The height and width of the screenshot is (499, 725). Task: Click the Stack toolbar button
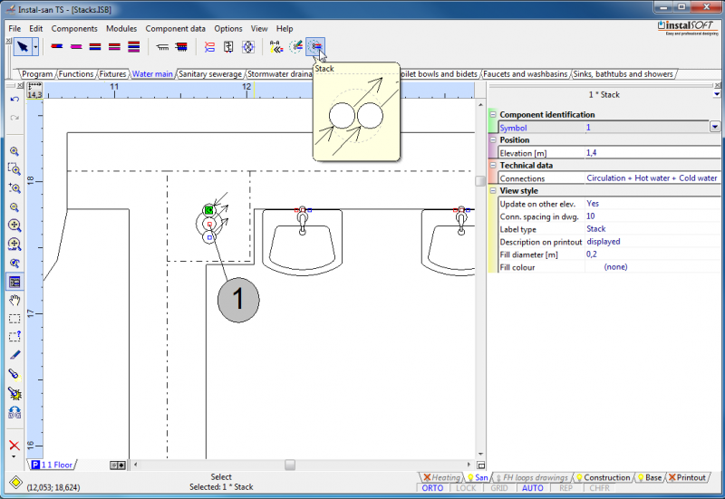pos(315,47)
